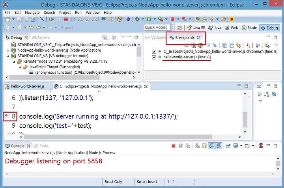Uncheck the chromium line 8 breakpoint checkbox

154,52
